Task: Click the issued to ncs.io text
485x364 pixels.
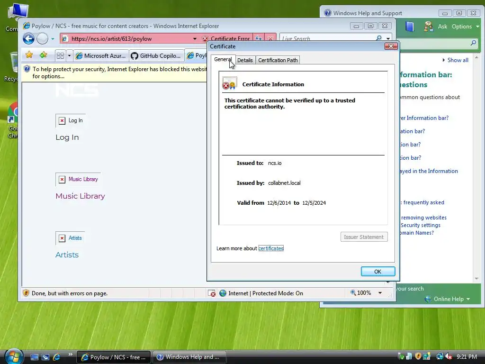Action: pyautogui.click(x=275, y=163)
